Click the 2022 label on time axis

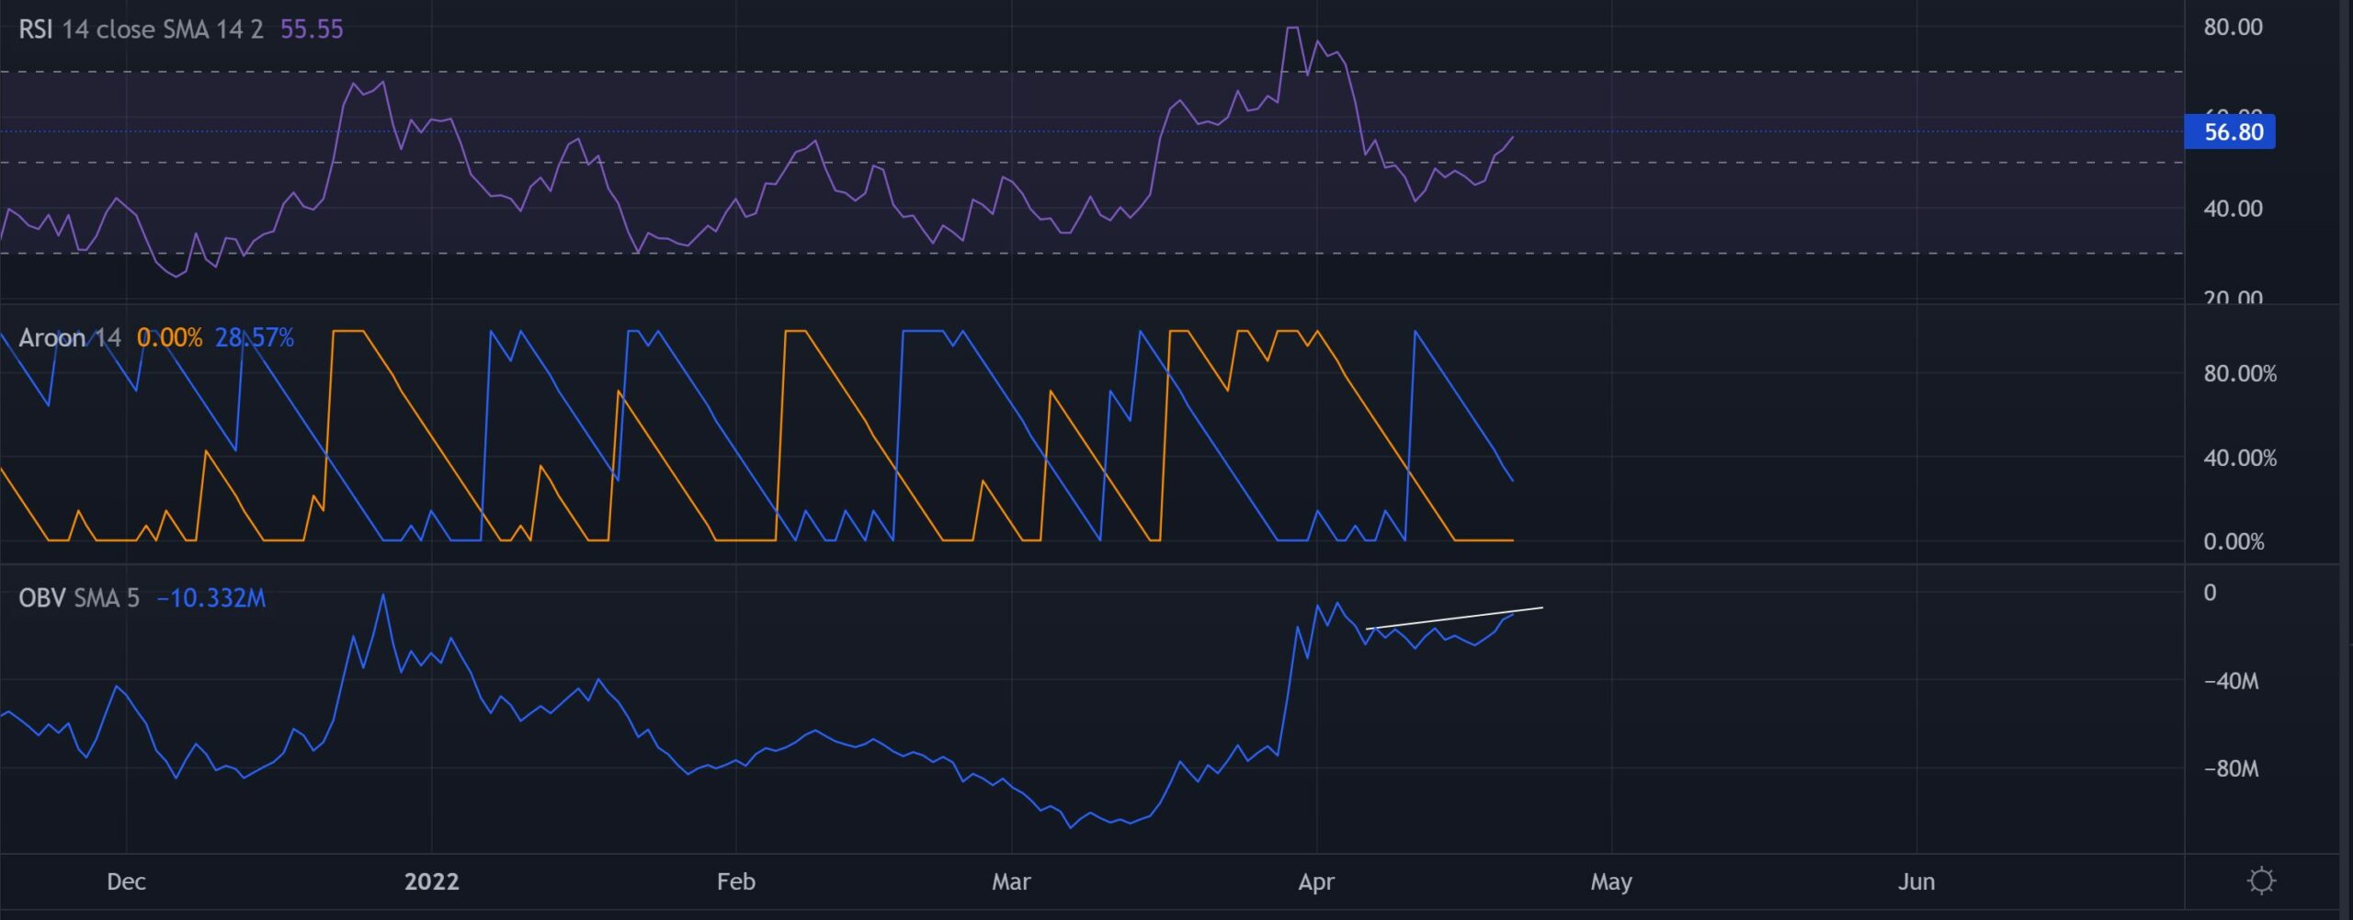(431, 881)
